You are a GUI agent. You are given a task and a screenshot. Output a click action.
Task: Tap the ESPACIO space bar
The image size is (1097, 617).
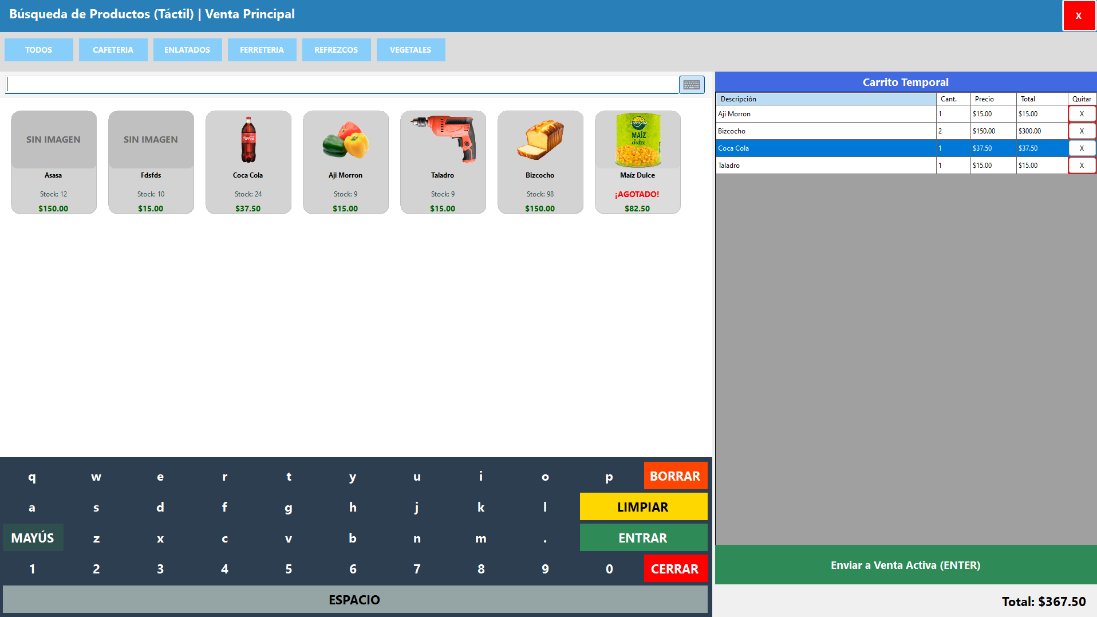(x=355, y=600)
